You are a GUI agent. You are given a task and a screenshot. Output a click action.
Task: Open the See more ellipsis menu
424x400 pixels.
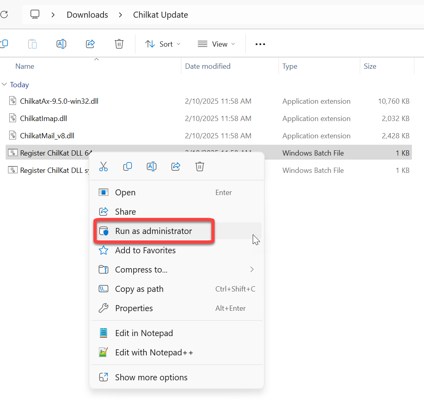click(260, 44)
